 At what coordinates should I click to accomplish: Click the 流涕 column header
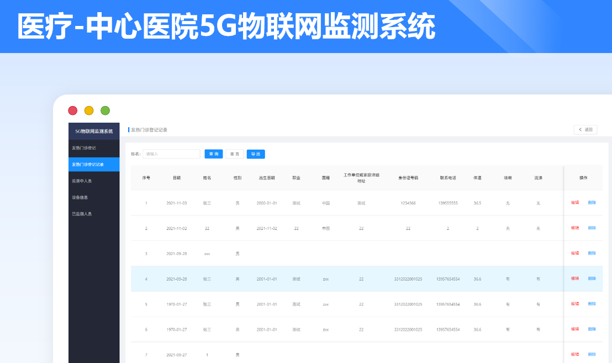(x=538, y=177)
